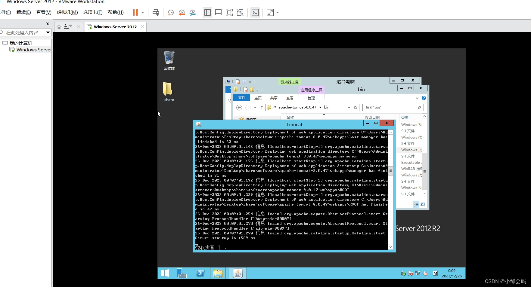
Task: Toggle the thumbnail bar view icon
Action: point(218,12)
